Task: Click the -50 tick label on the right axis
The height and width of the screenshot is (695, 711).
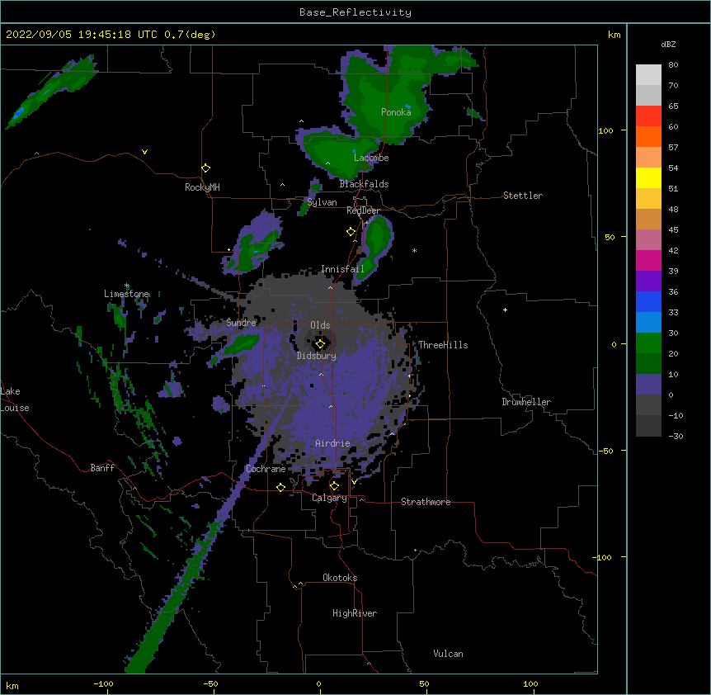Action: (x=605, y=451)
